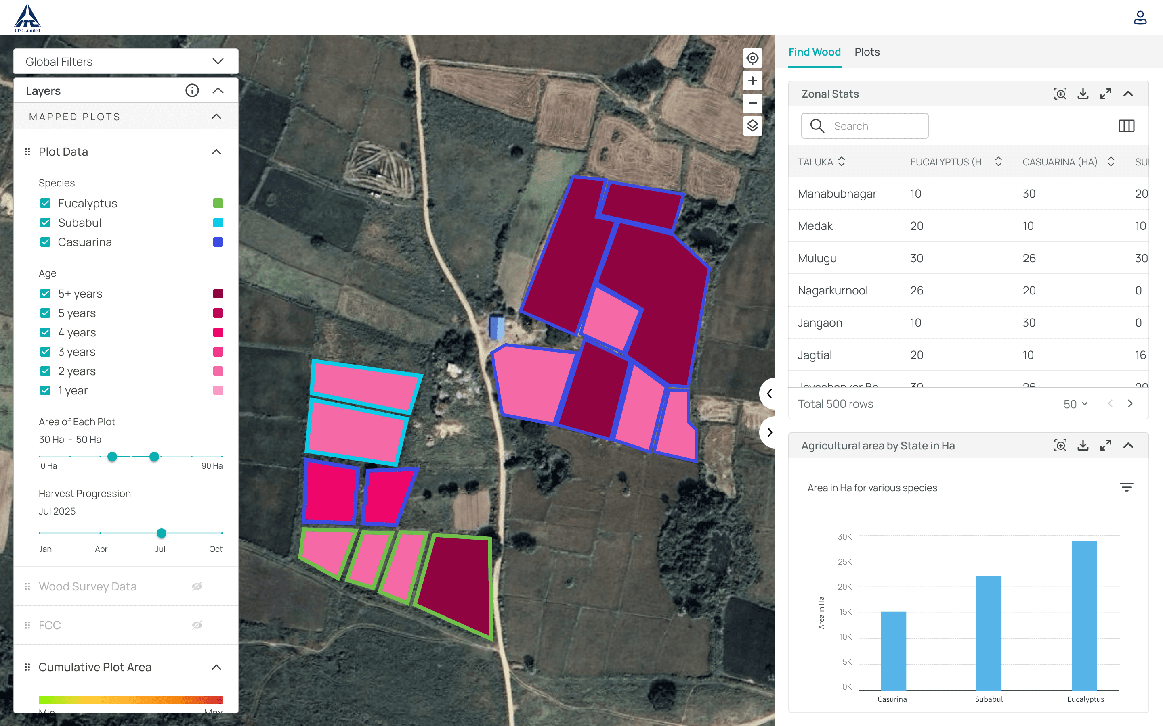The height and width of the screenshot is (726, 1163).
Task: Go to next page of Zonal Stats
Action: click(x=1130, y=404)
